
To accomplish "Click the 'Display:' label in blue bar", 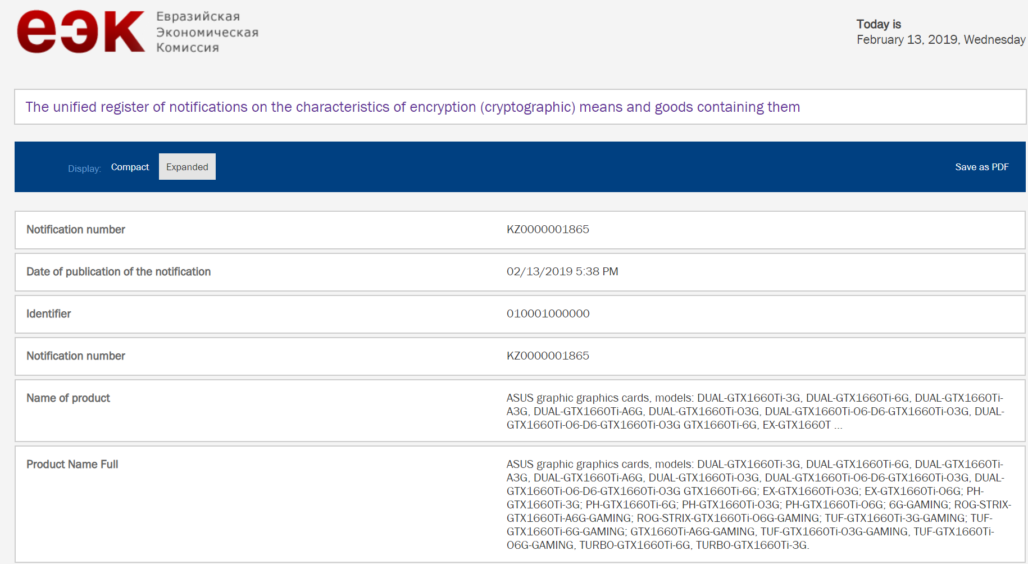I will pos(84,169).
